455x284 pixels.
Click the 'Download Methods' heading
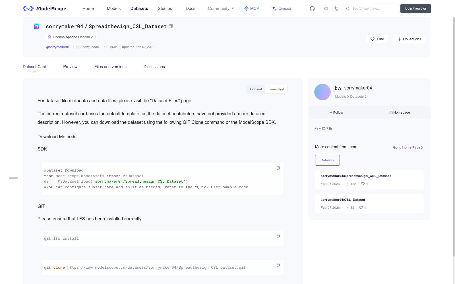pyautogui.click(x=57, y=137)
